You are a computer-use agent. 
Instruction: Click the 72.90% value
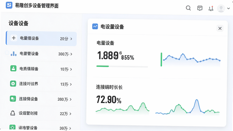click(x=109, y=100)
